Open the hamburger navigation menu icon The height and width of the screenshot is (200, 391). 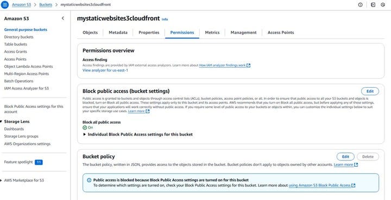coord(4,5)
